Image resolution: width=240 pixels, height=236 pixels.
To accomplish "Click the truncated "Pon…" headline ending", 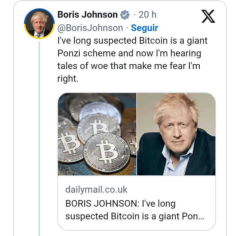I will (x=193, y=216).
